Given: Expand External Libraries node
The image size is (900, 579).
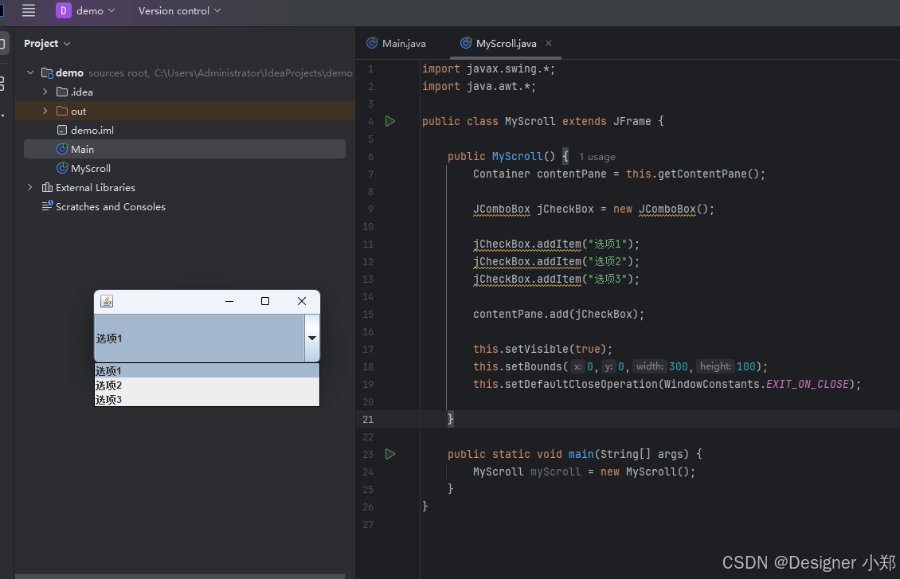Looking at the screenshot, I should coord(29,188).
